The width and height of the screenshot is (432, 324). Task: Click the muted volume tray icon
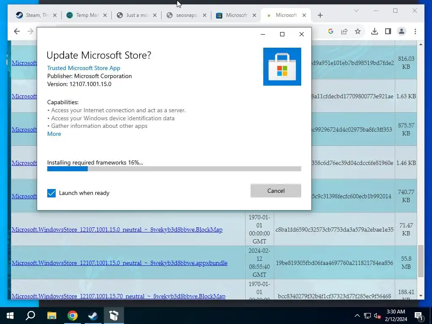click(x=377, y=316)
